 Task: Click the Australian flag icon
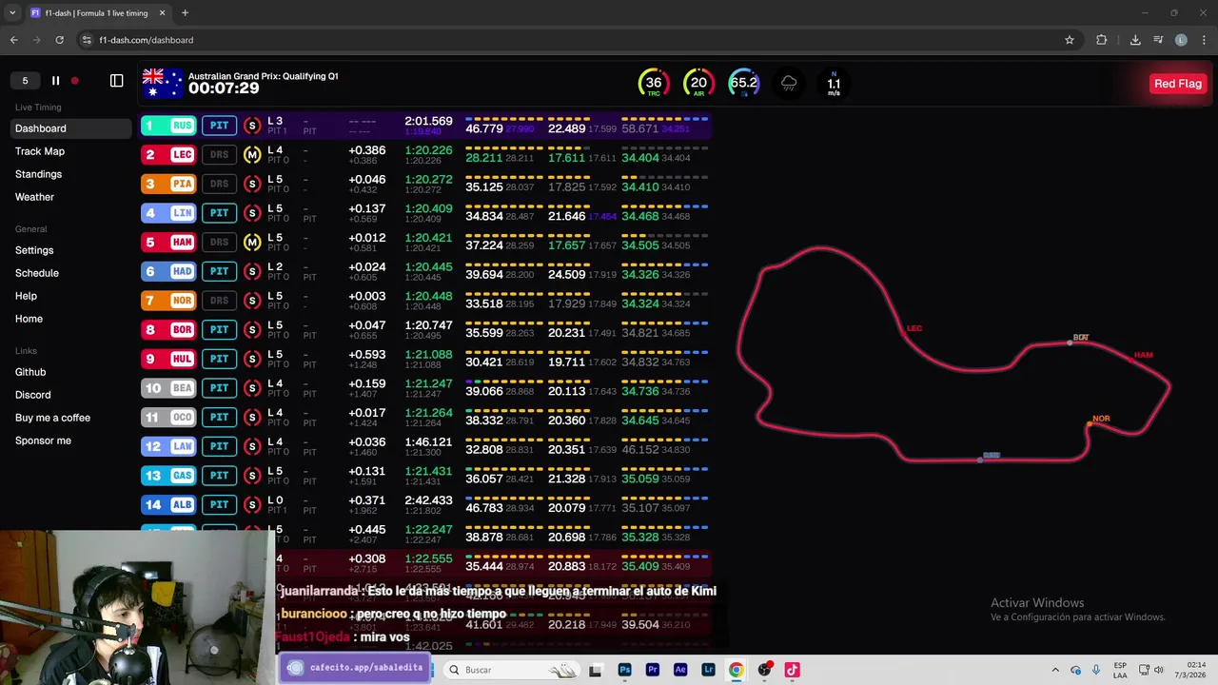click(x=163, y=83)
